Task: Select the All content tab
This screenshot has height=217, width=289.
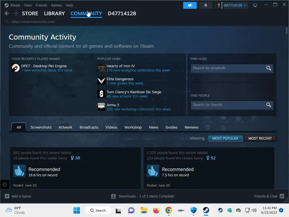Action: coord(19,127)
